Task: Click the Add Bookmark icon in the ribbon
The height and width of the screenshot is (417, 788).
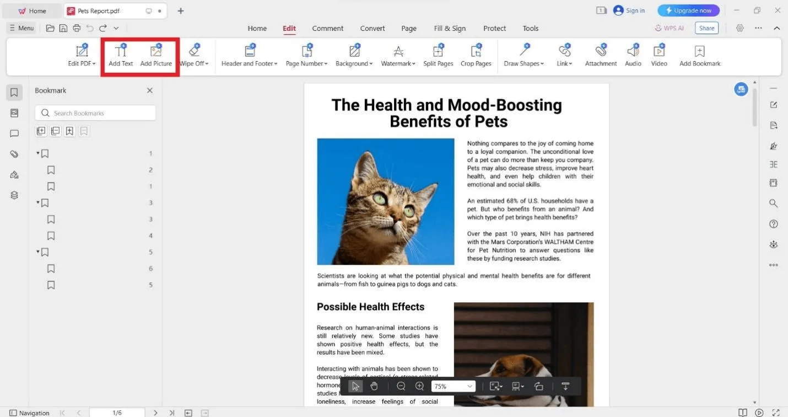Action: pyautogui.click(x=699, y=54)
